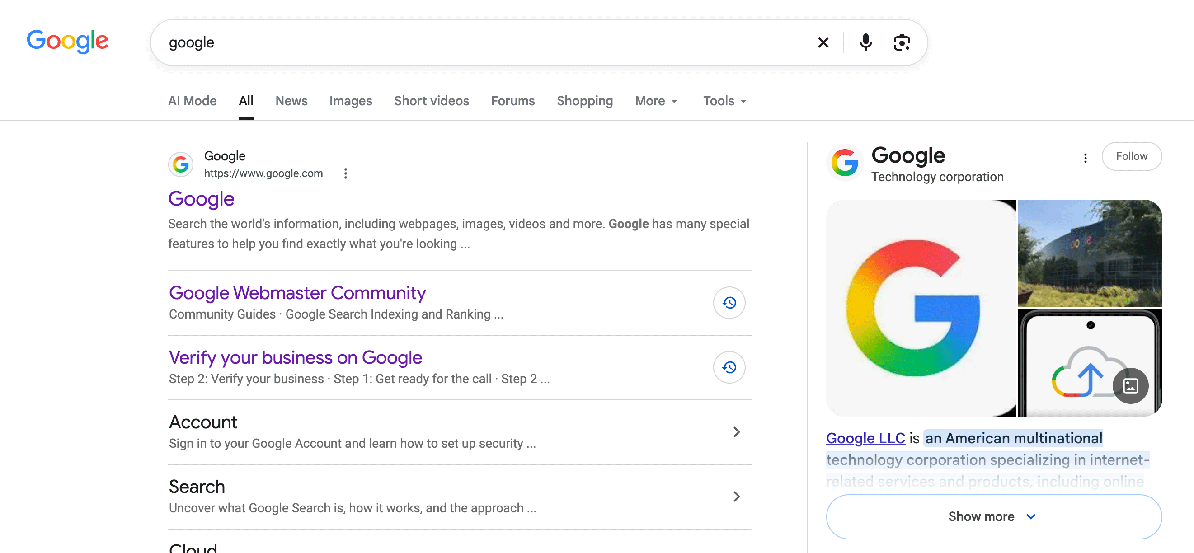Click the https://www.google.com URL text
The height and width of the screenshot is (553, 1194).
tap(263, 173)
